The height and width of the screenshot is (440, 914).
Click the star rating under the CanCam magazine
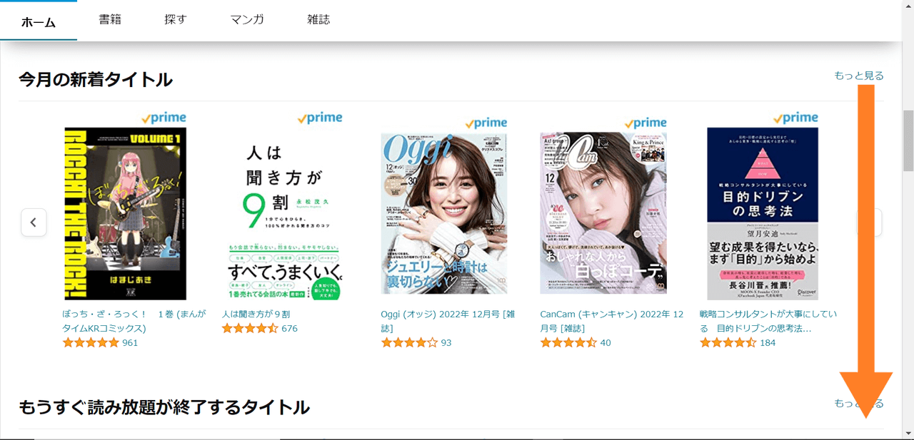pyautogui.click(x=568, y=343)
